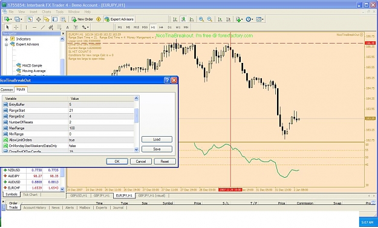Open the Charts menu

click(47, 12)
